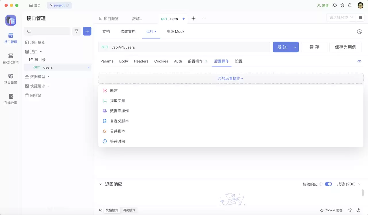Open the 自动化测试 sidebar section

tap(11, 59)
